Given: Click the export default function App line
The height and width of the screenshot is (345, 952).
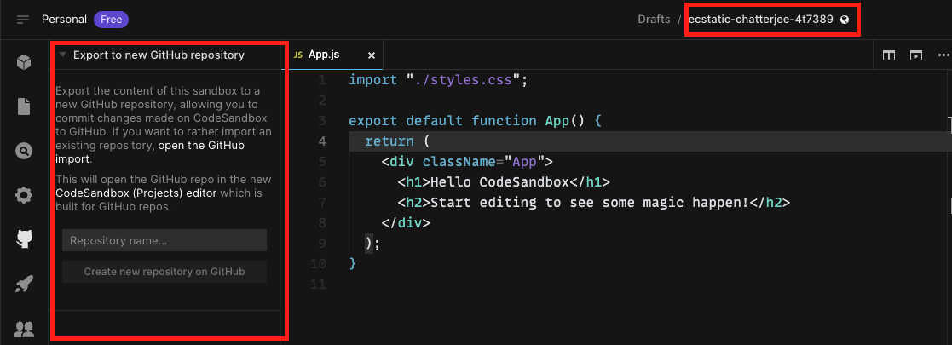Looking at the screenshot, I should click(x=475, y=120).
